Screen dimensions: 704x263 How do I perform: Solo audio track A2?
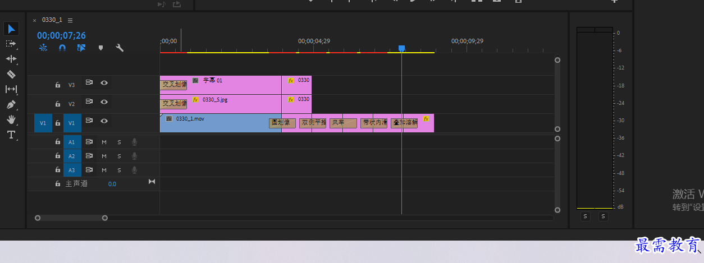click(x=119, y=156)
